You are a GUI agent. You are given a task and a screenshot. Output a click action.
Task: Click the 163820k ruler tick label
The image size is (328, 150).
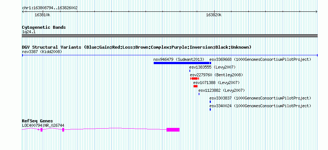tap(214, 15)
